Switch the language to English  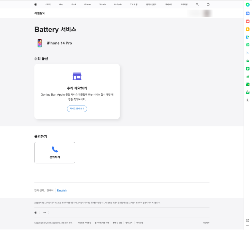pyautogui.click(x=62, y=190)
